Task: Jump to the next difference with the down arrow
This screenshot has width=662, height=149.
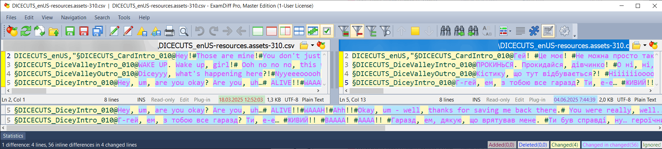Action: tap(429, 31)
